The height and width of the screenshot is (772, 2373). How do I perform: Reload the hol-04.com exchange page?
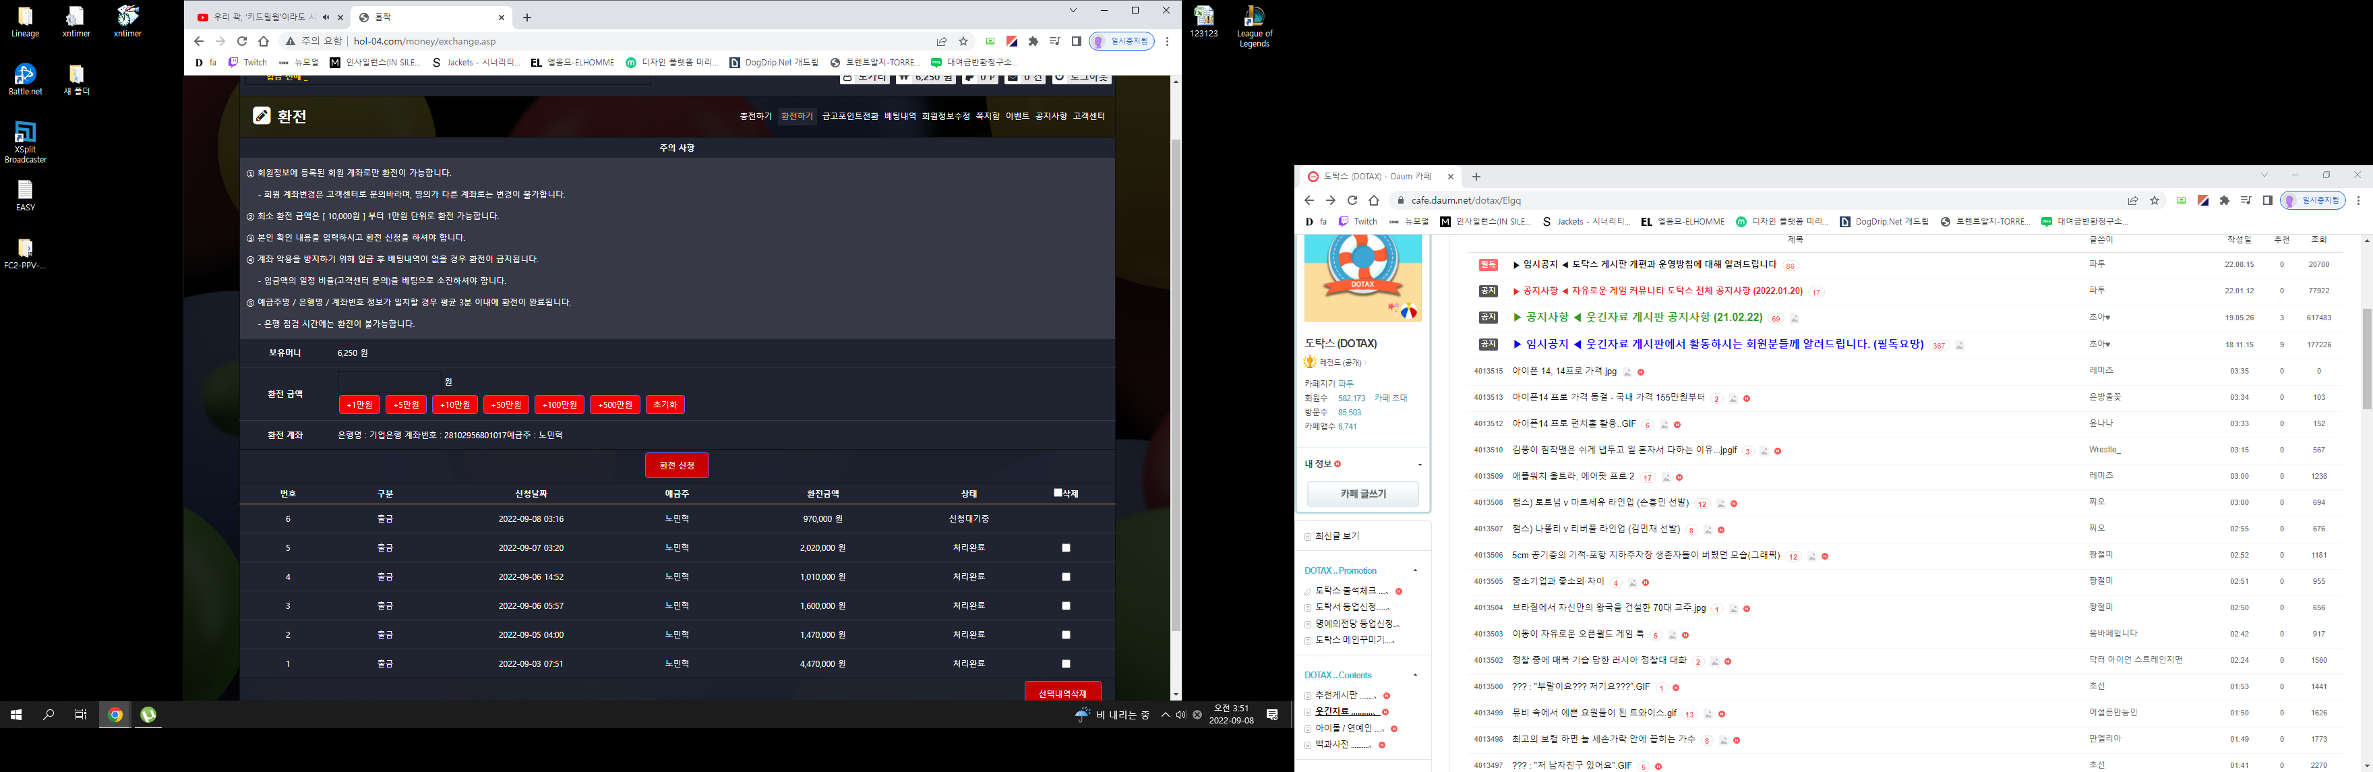[241, 41]
